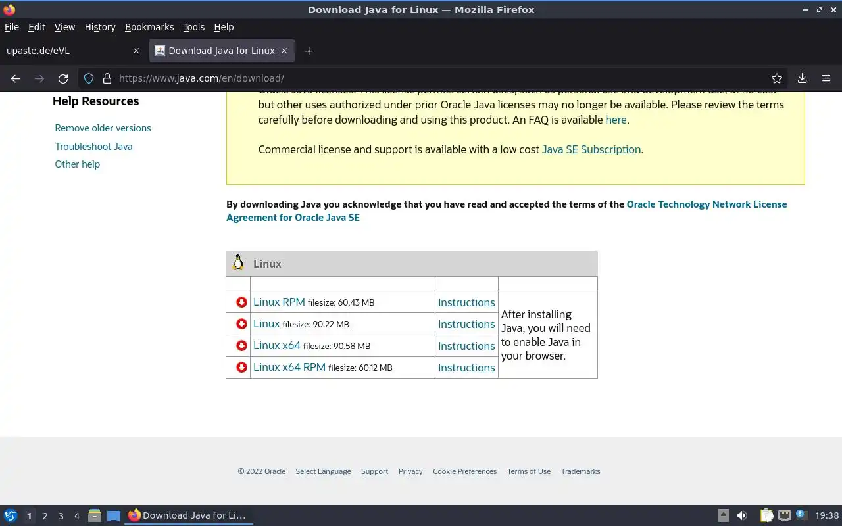The image size is (842, 526).
Task: Download the Linux RPM package
Action: pyautogui.click(x=279, y=302)
